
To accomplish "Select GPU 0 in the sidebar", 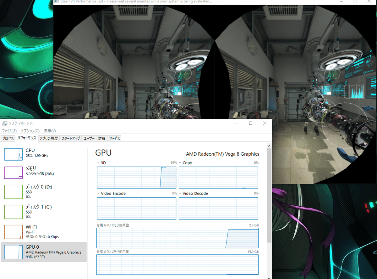I will tap(44, 252).
